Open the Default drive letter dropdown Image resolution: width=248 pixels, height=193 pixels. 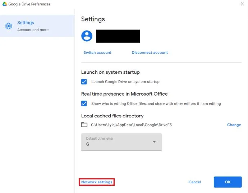pos(121,142)
